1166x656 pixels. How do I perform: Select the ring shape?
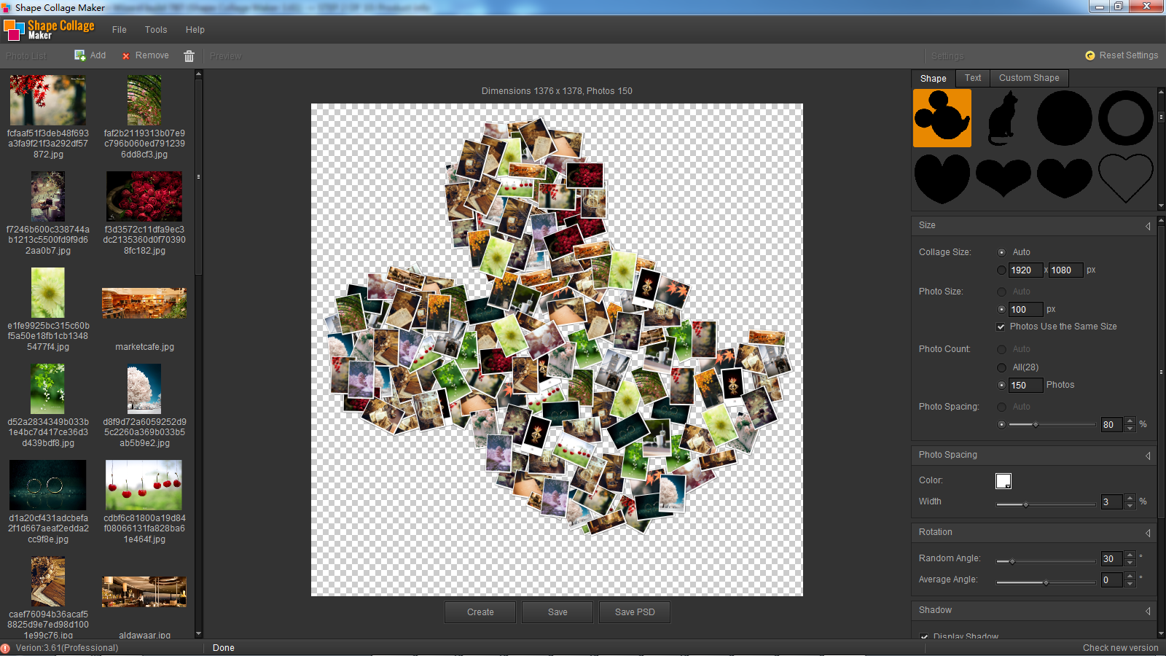tap(1125, 118)
